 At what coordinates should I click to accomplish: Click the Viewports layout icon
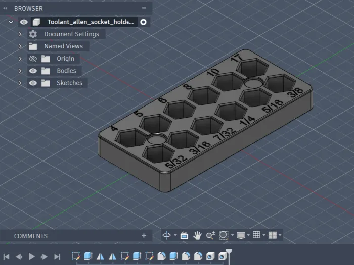[272, 235]
